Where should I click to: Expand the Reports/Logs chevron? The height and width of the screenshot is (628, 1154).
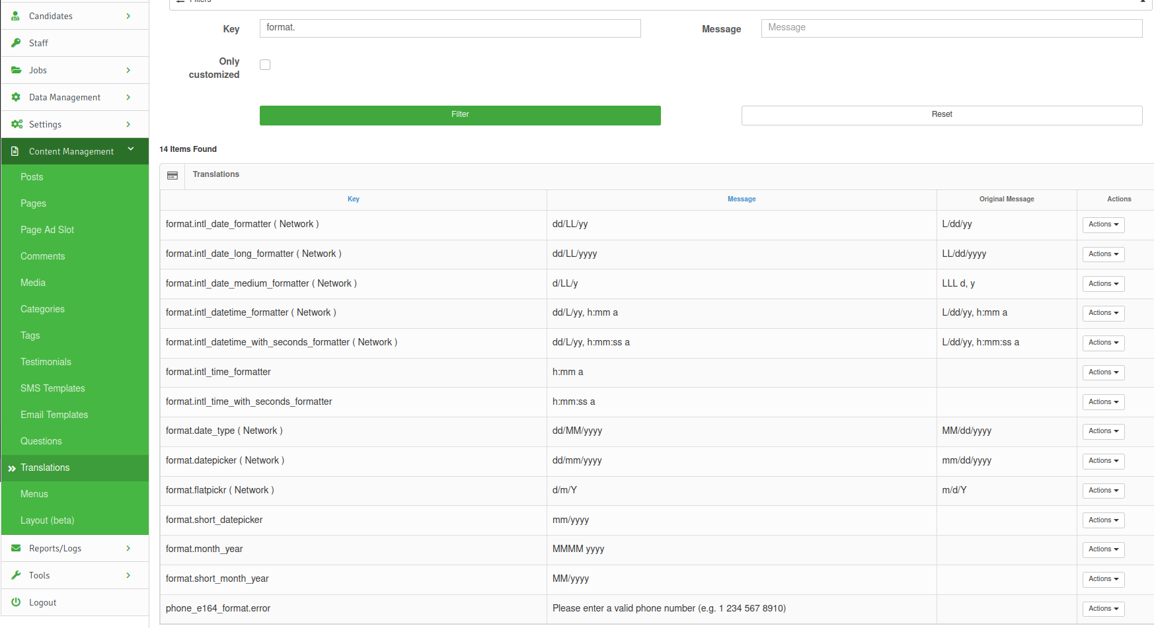pos(128,548)
